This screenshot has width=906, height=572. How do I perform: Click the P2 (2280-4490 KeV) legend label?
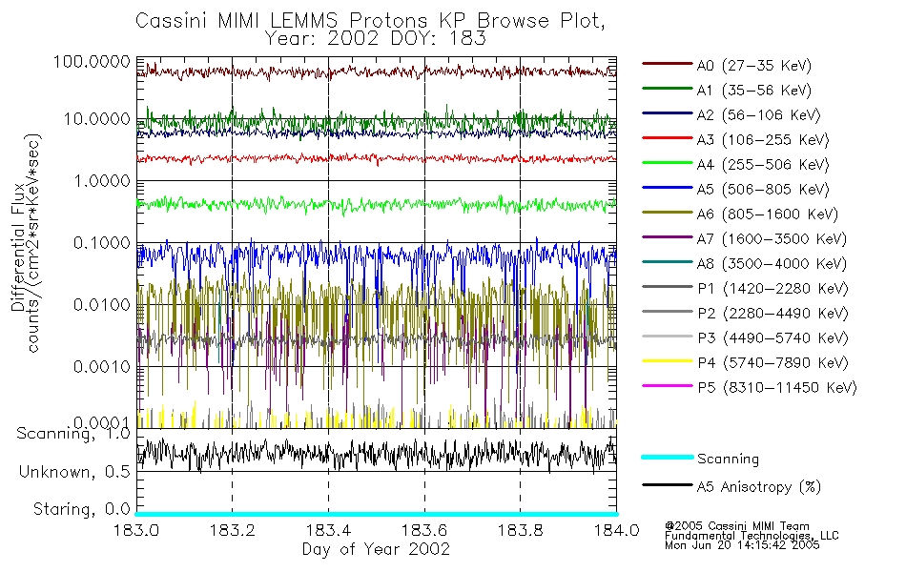[772, 313]
